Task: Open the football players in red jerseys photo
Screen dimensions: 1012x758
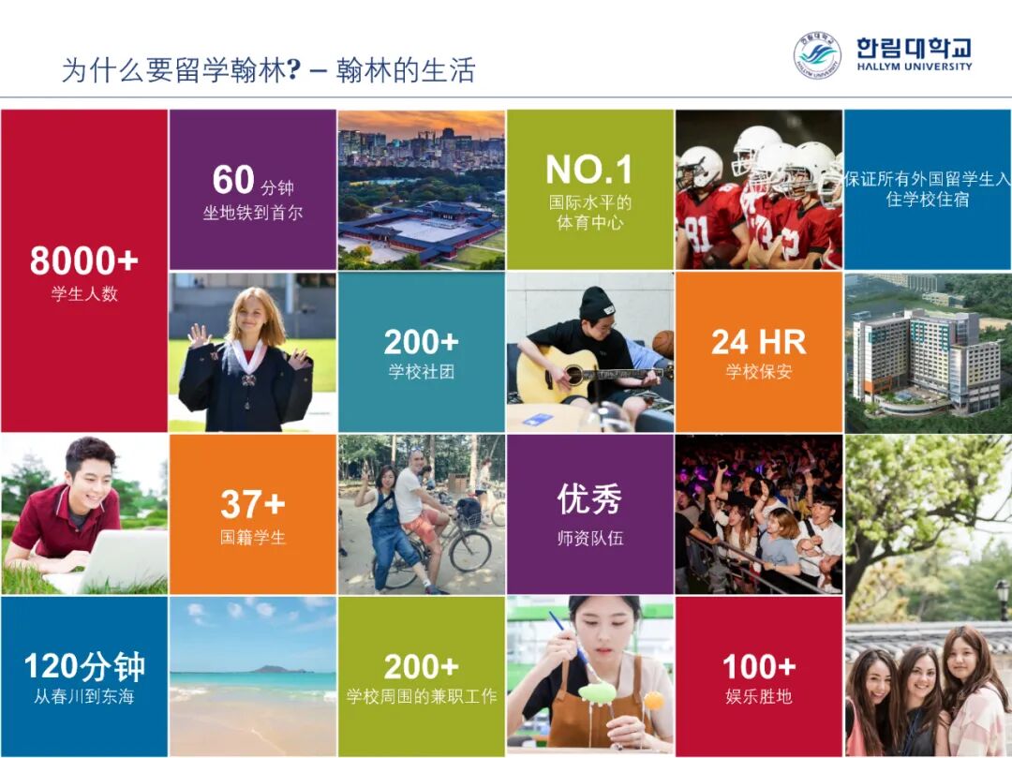Action: click(759, 189)
